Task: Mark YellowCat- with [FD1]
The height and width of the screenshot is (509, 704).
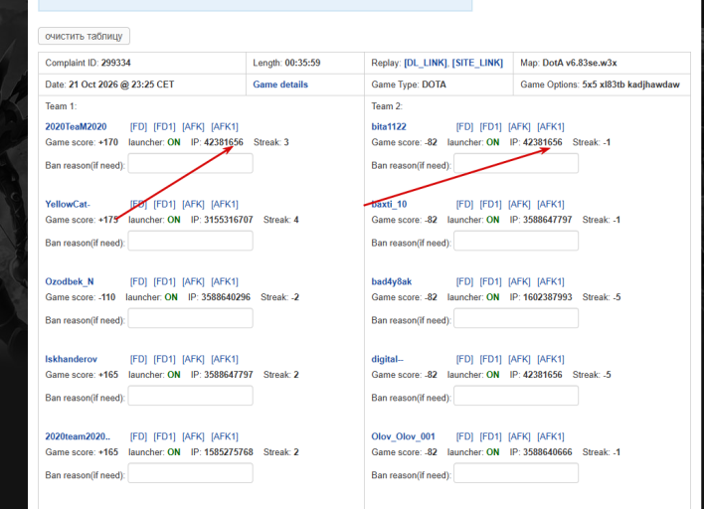Action: point(164,204)
